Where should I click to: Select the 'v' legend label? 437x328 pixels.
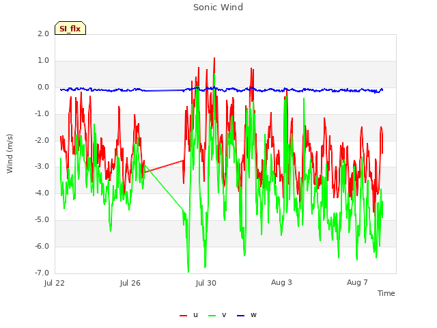(224, 315)
